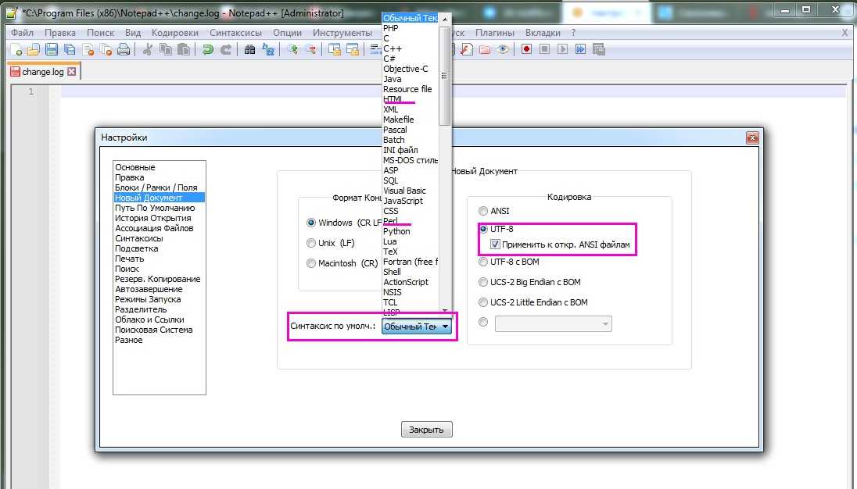Open the Кодировки menu
Screen dimensions: 857x489
point(175,33)
